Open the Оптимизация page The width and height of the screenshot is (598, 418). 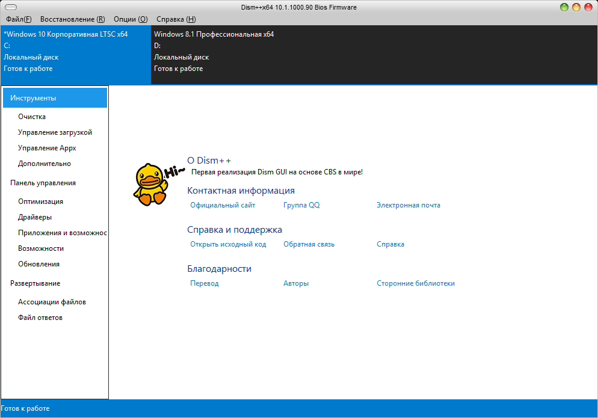click(40, 201)
